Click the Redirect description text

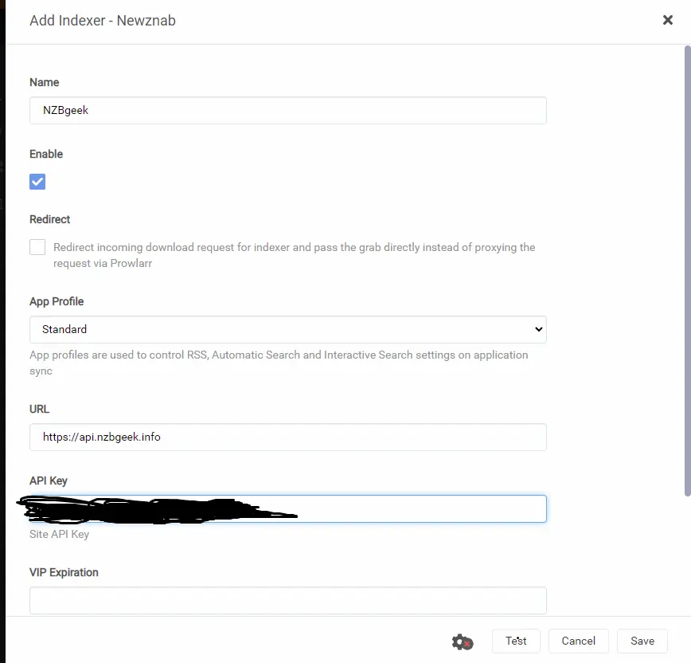click(x=294, y=255)
